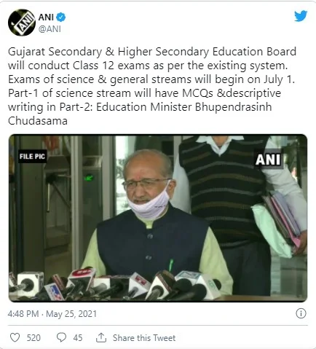The height and width of the screenshot is (349, 316).
Task: Click the FILE PIC label on the photo
Action: (x=32, y=157)
